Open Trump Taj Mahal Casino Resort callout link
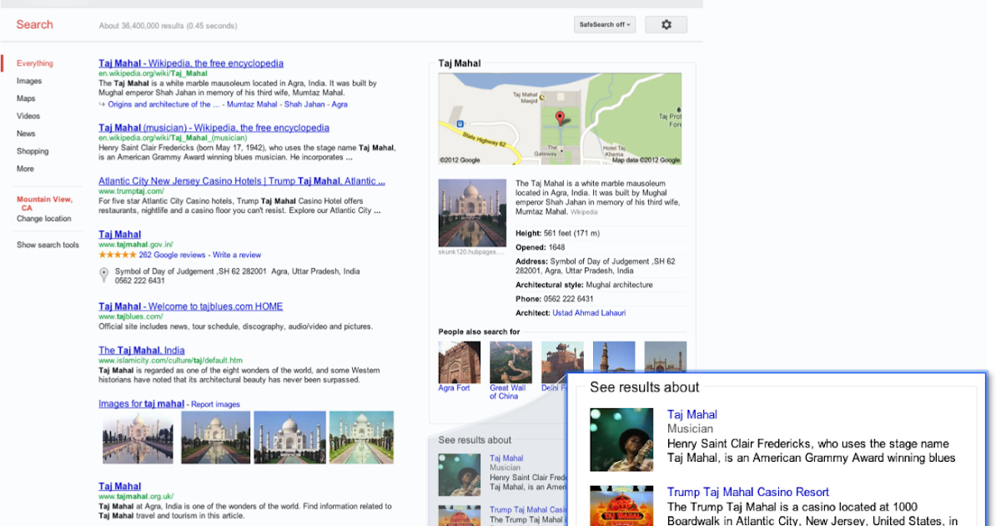This screenshot has width=1001, height=526. [748, 493]
